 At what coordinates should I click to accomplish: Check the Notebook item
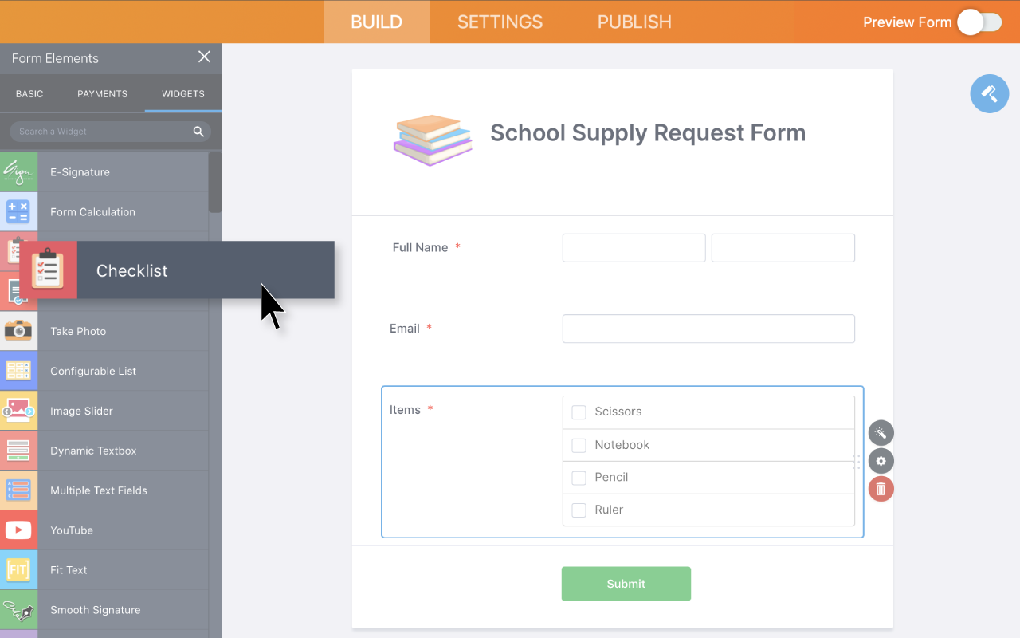coord(579,445)
